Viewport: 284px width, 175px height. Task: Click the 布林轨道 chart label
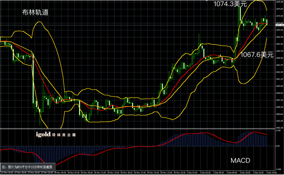35,12
